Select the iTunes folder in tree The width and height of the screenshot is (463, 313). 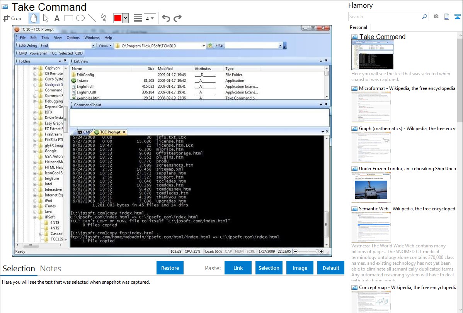point(50,206)
